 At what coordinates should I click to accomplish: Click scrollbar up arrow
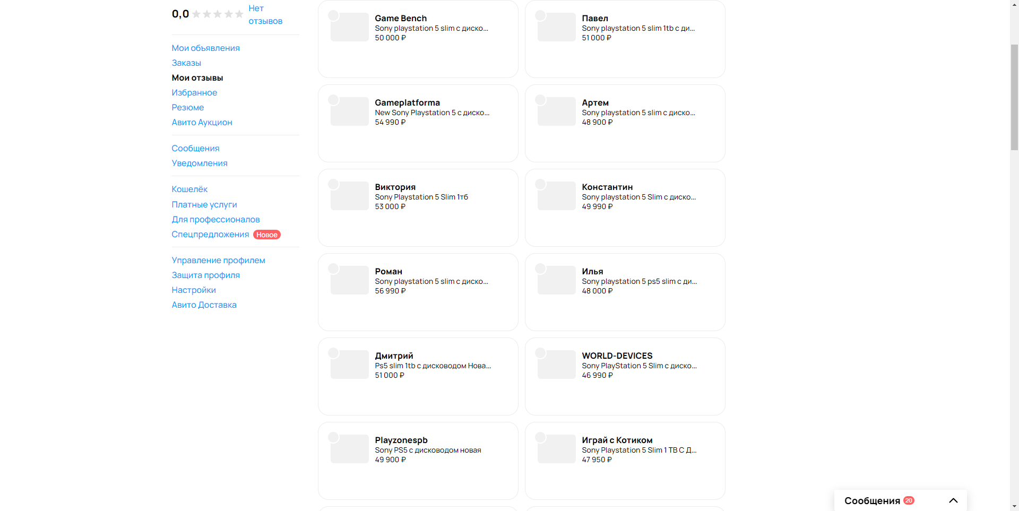(x=1014, y=4)
